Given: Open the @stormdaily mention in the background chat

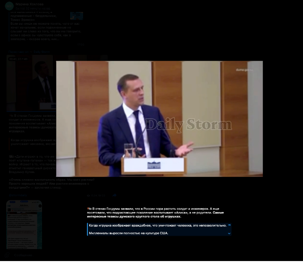Looking at the screenshot, I should [18, 195].
